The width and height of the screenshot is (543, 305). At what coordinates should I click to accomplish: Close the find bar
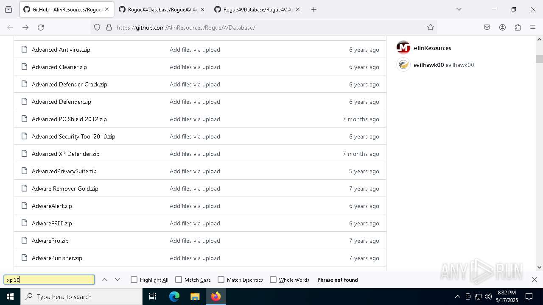(x=535, y=280)
